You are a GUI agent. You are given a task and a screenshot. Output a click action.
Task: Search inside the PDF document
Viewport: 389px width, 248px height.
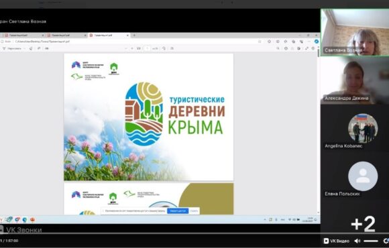278,49
